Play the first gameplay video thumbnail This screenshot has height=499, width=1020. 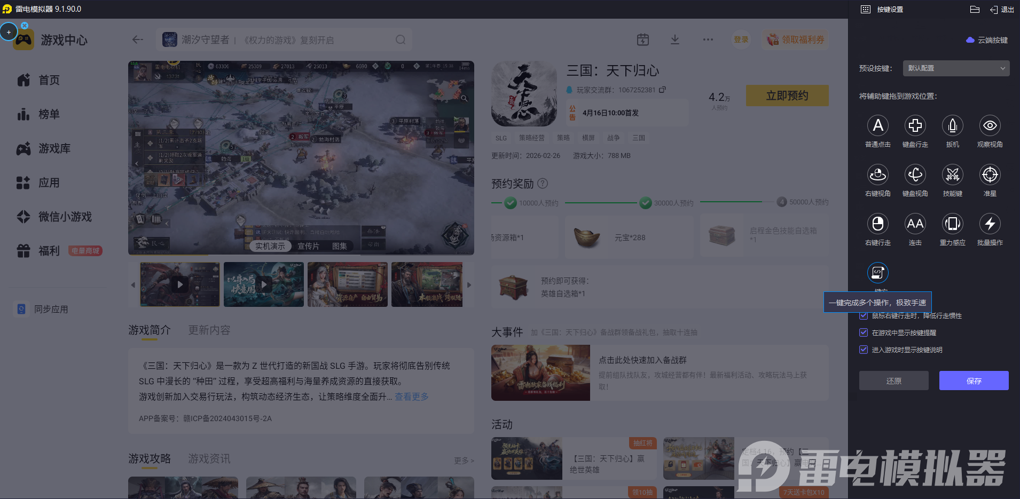click(180, 284)
